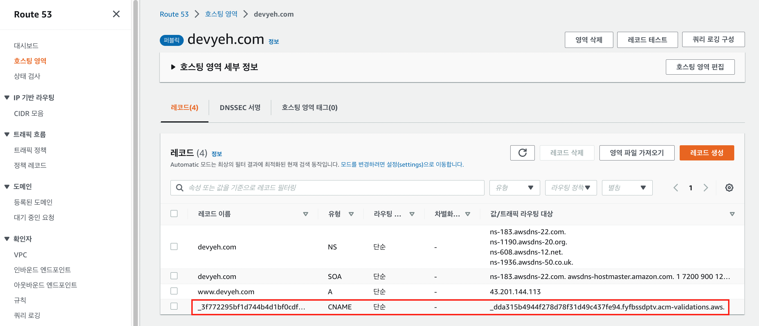Screen dimensions: 759x326
Task: Check the devyeh.com NS record checkbox
Action: pyautogui.click(x=174, y=246)
